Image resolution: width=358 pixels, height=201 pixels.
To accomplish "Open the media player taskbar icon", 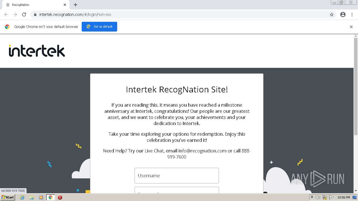I will [x=41, y=197].
